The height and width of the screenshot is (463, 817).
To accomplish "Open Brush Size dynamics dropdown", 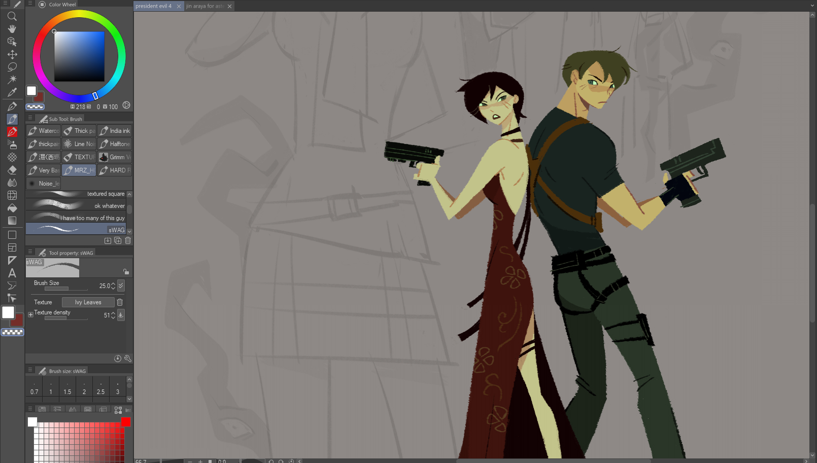I will tap(121, 286).
